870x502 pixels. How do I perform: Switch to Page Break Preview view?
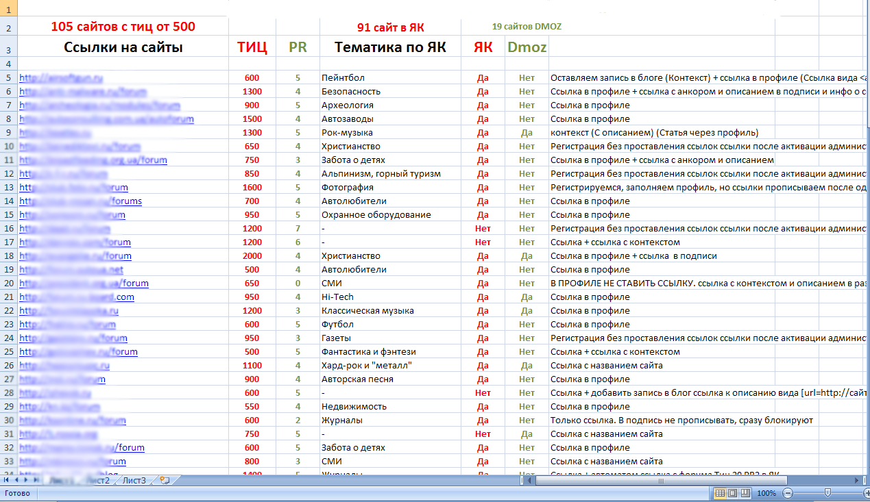tap(745, 493)
